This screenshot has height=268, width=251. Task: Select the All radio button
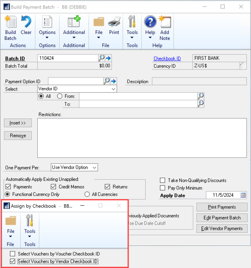[41, 96]
